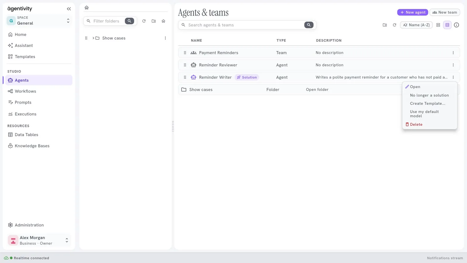Focus the Search agents & teams field
467x263 pixels.
click(245, 25)
